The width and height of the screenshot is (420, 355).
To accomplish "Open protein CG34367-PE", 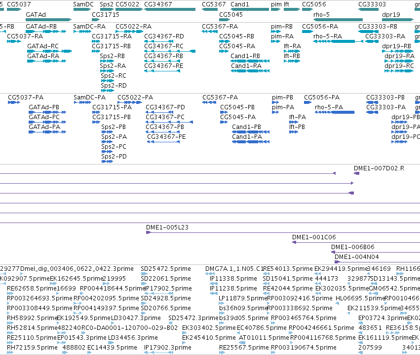I will (x=166, y=137).
